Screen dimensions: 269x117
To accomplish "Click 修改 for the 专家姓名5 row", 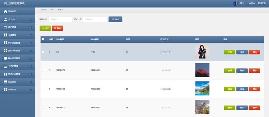I will (242, 108).
